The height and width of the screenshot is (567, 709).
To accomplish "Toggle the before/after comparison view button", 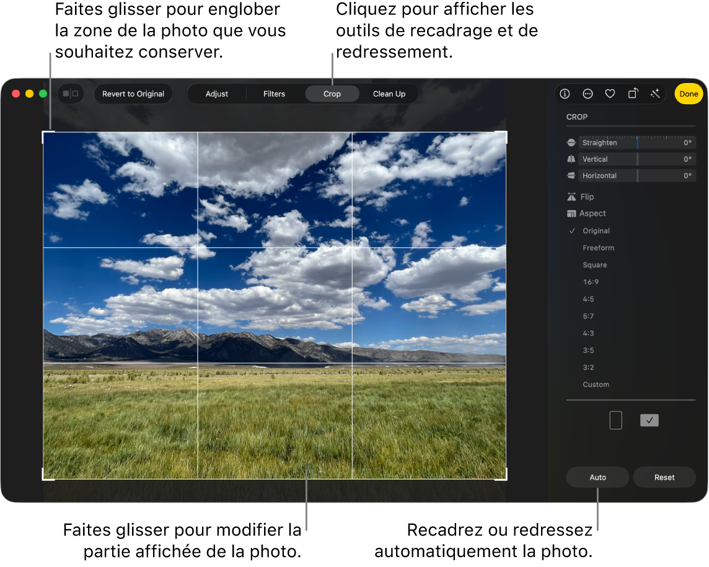I will click(71, 94).
